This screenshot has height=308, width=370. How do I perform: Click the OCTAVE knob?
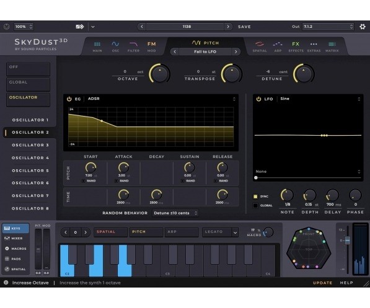[x=160, y=73]
